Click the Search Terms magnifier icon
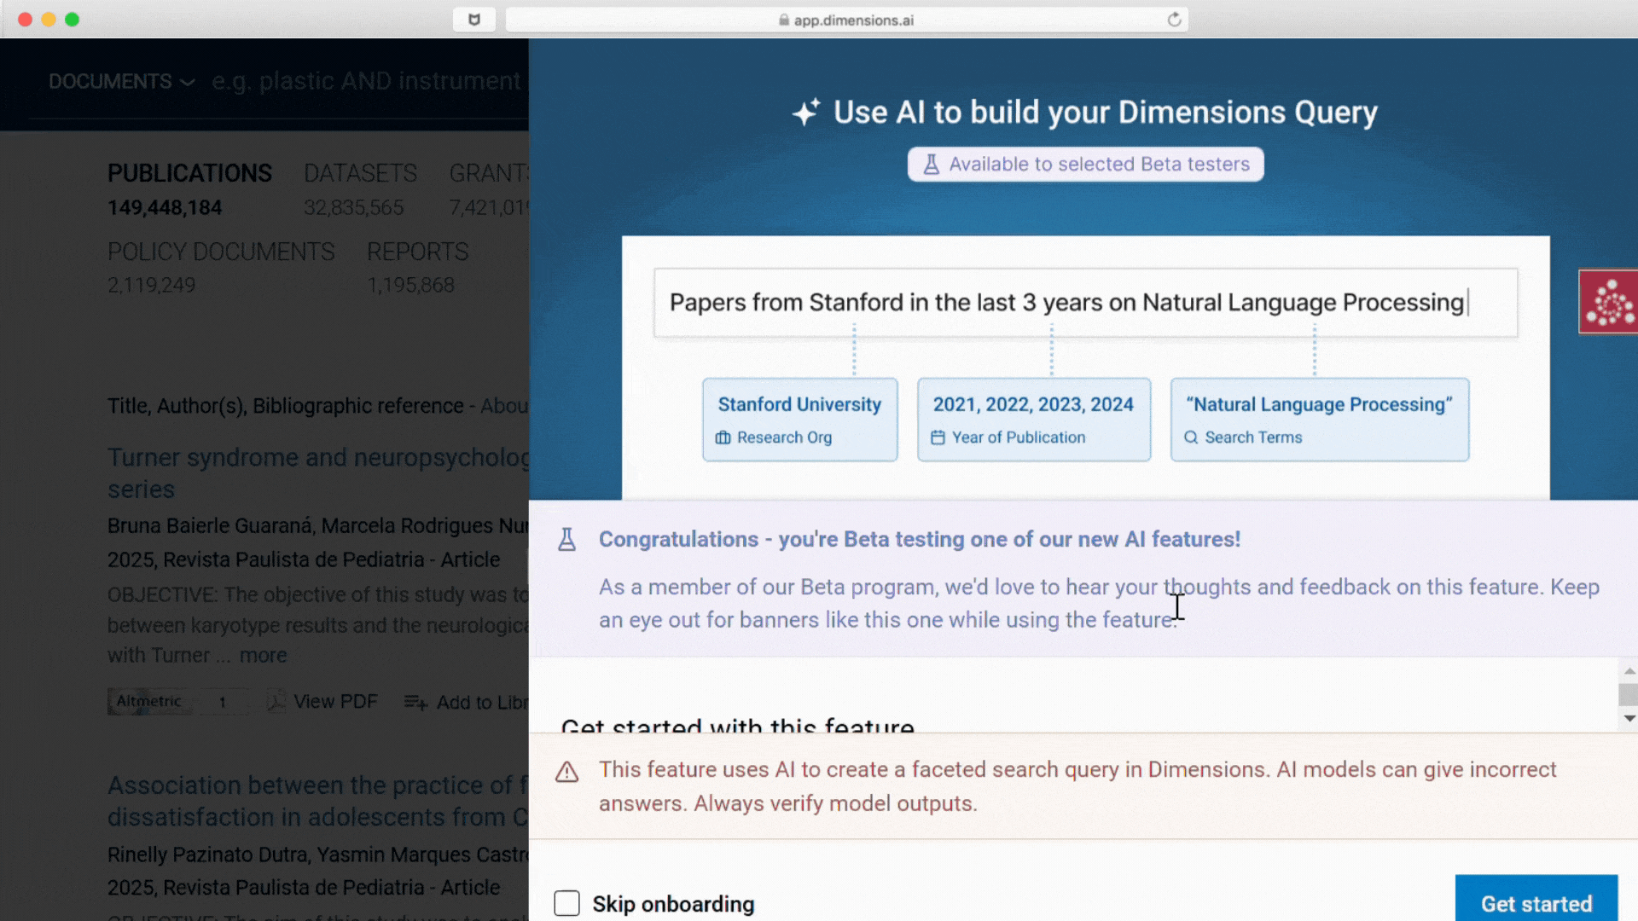This screenshot has width=1638, height=921. [1191, 437]
